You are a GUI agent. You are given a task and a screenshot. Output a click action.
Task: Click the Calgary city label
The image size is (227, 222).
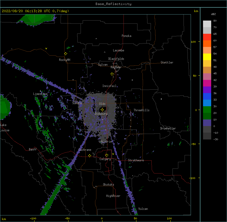pos(105,159)
